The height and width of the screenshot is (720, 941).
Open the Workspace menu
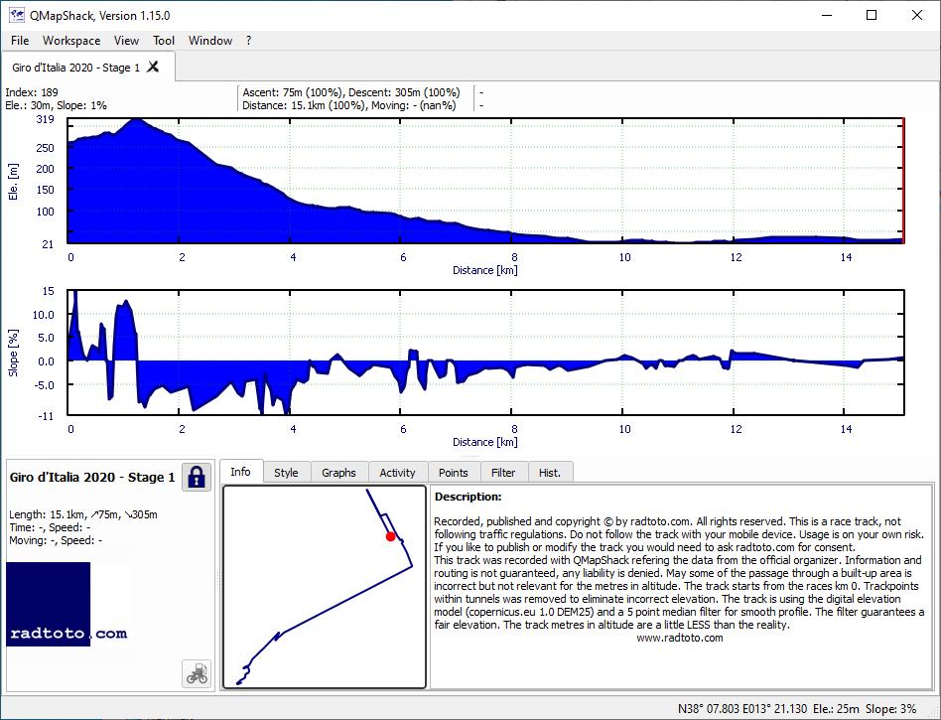[x=71, y=41]
